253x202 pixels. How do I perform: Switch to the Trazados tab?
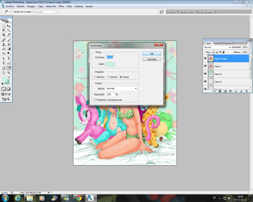click(x=227, y=43)
